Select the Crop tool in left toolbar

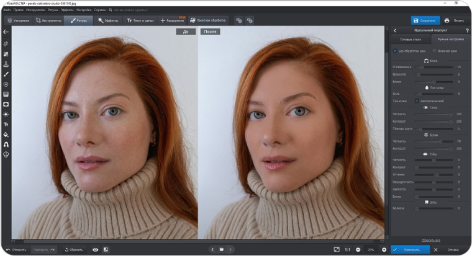click(x=6, y=44)
